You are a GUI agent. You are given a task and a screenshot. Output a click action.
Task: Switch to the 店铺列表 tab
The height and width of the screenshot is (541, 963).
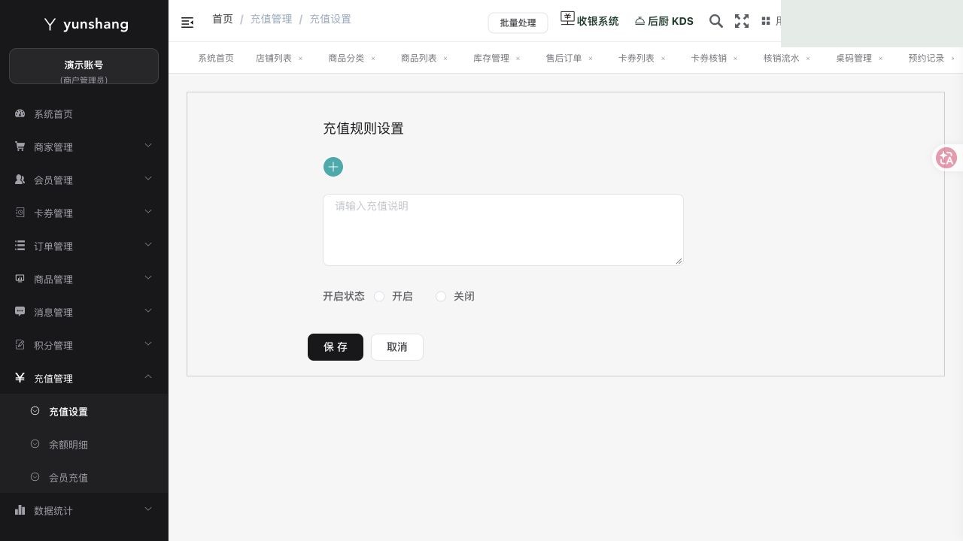274,58
